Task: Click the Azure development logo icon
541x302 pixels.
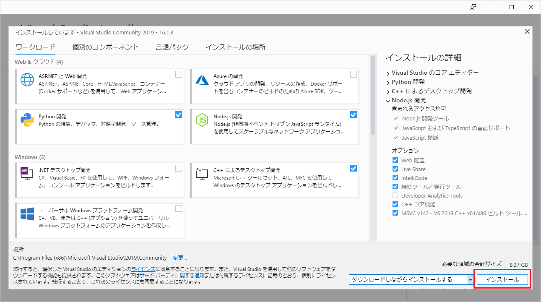Action: 202,79
